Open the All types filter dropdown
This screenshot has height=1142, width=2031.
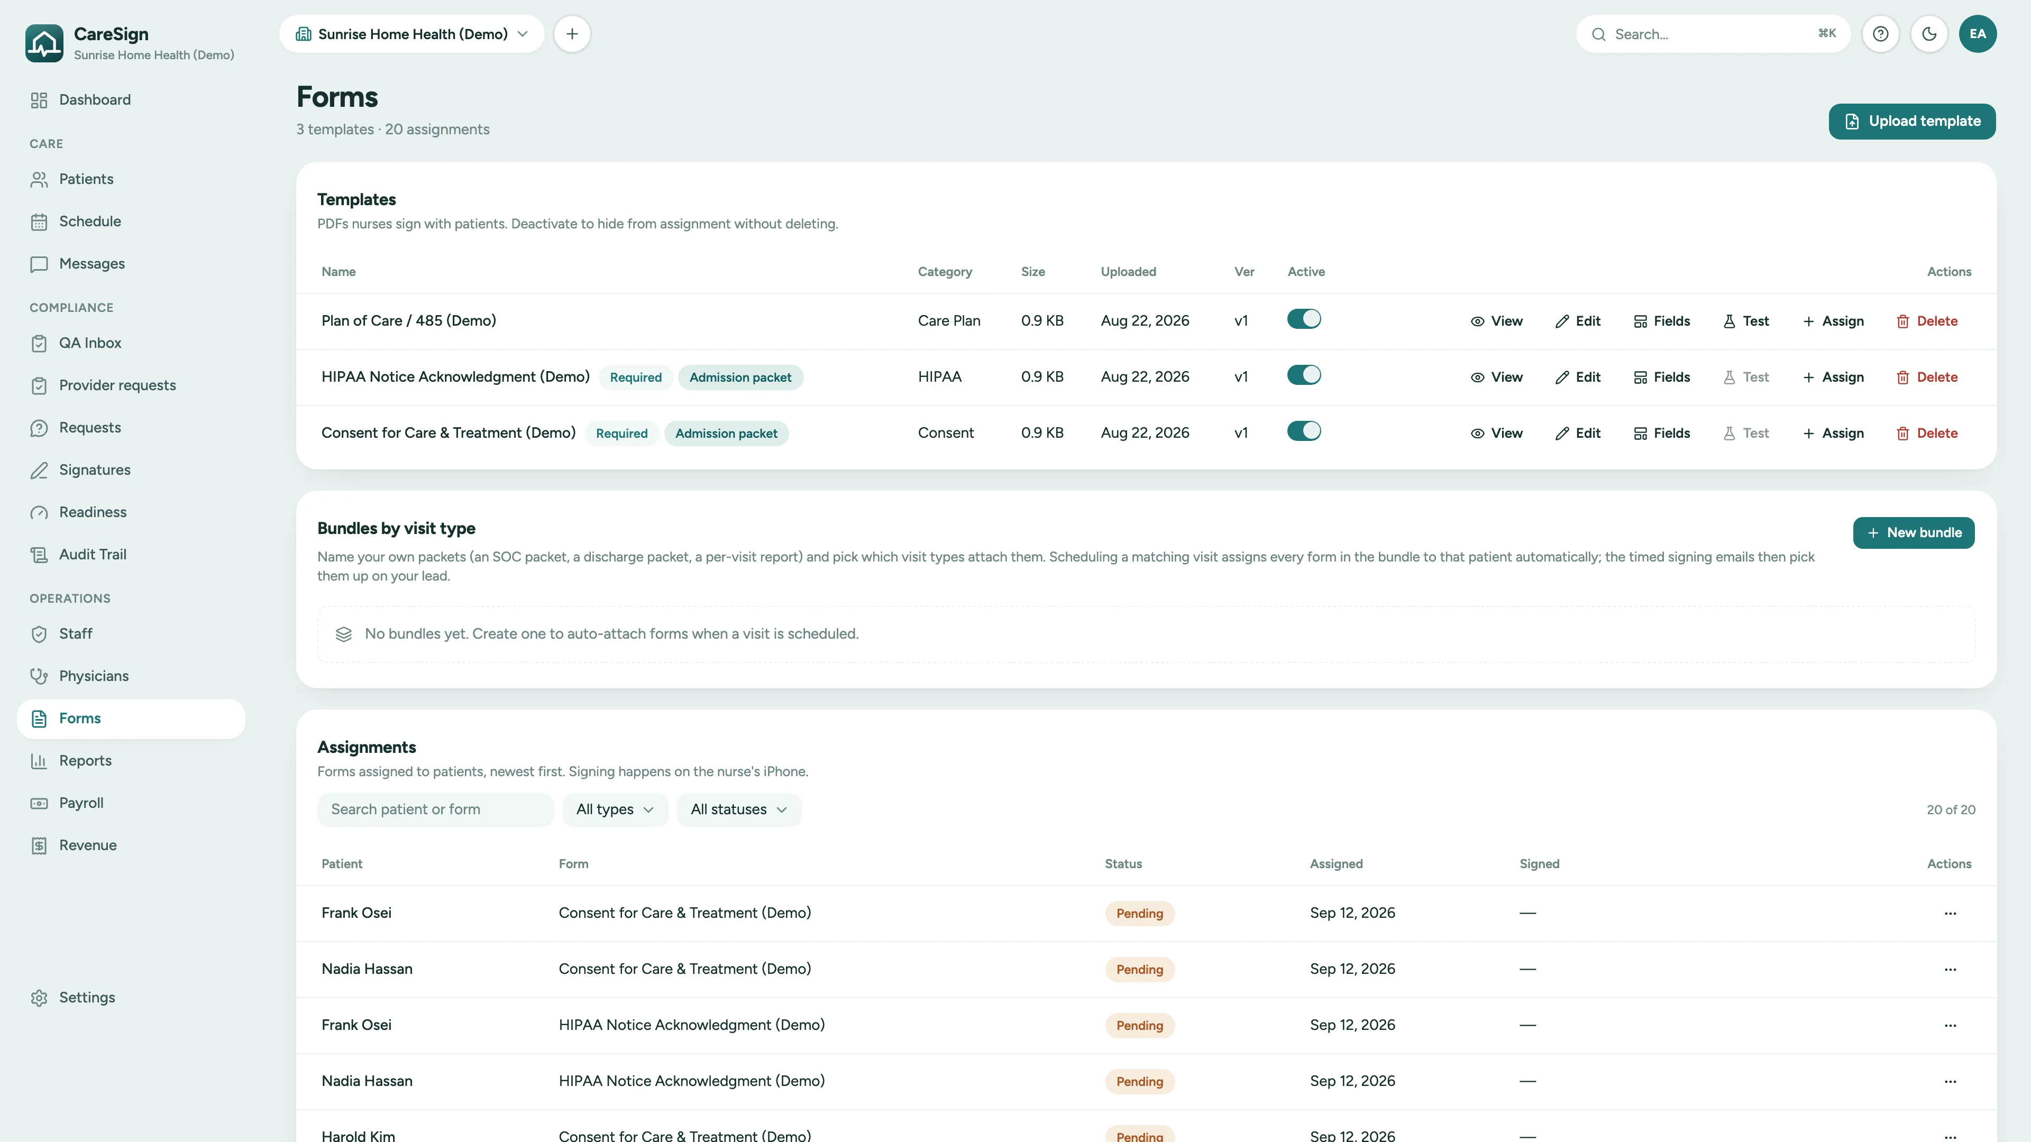(x=615, y=809)
